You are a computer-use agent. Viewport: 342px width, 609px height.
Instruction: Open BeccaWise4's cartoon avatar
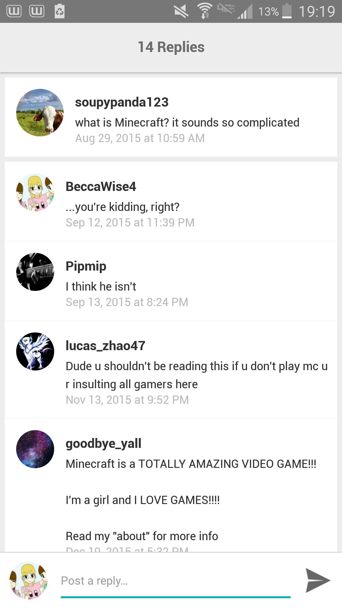coord(35,192)
